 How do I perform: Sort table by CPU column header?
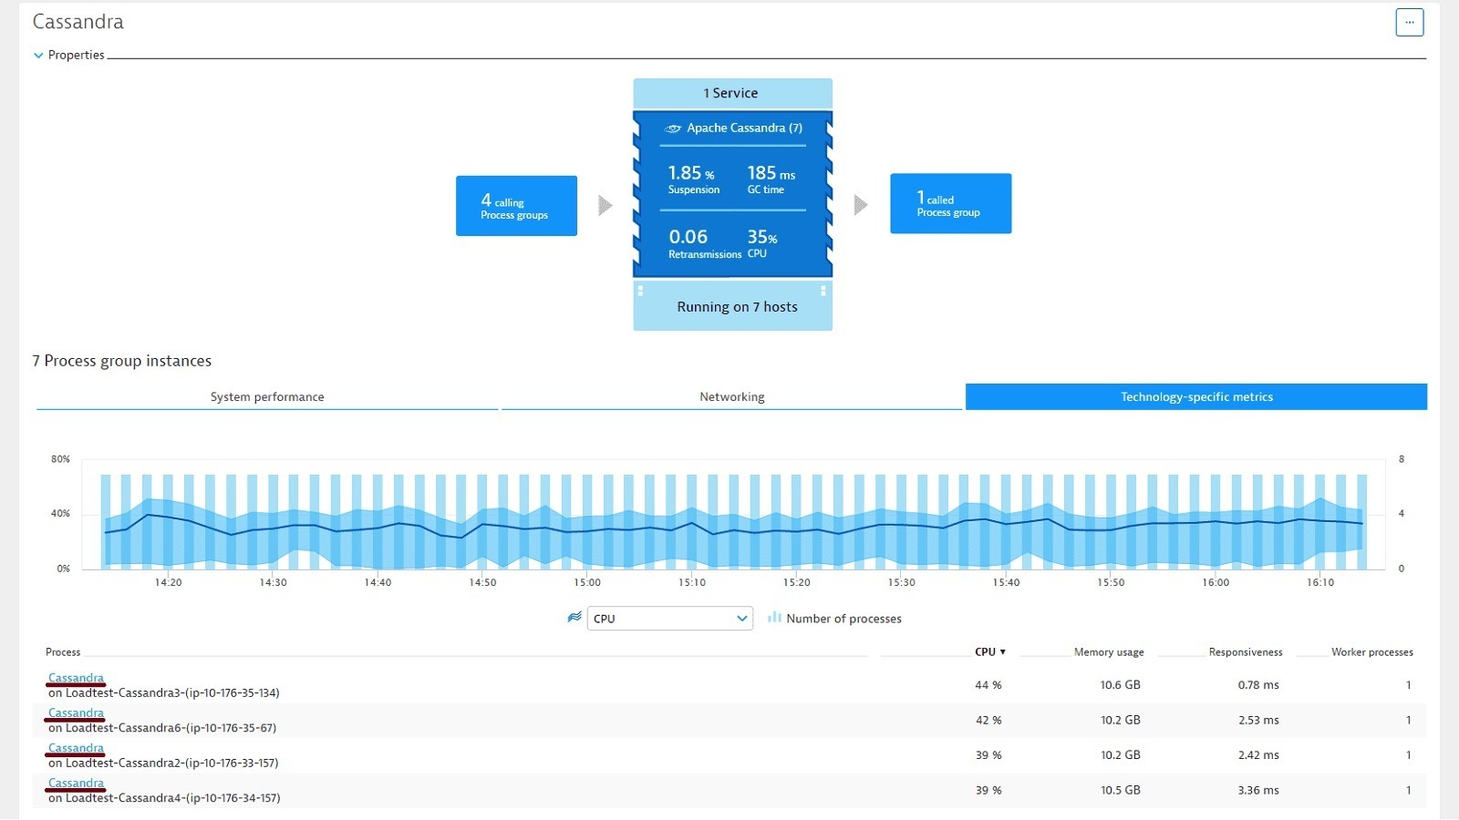click(x=989, y=652)
